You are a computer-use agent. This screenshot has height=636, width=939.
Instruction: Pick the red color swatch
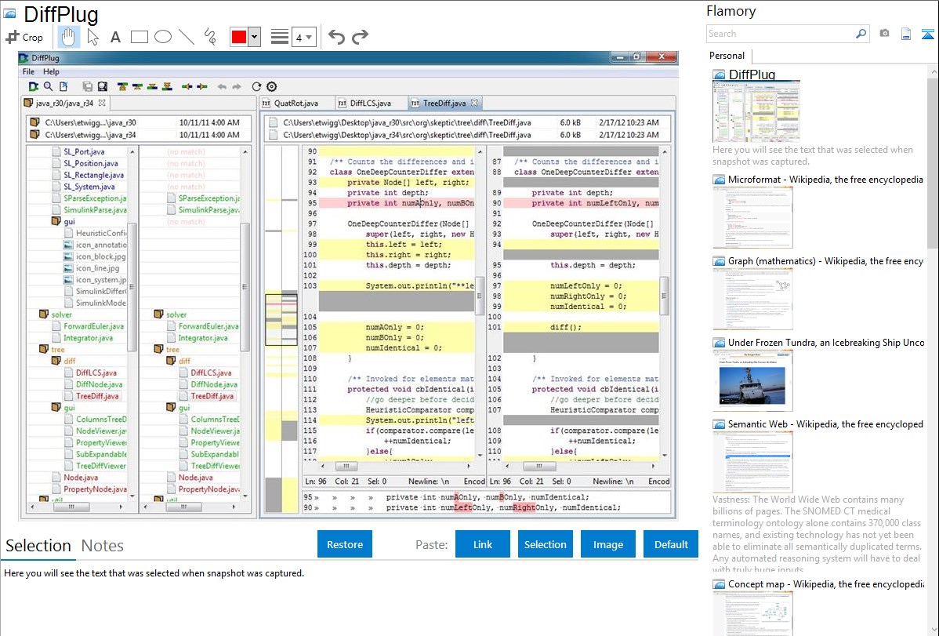(x=239, y=37)
